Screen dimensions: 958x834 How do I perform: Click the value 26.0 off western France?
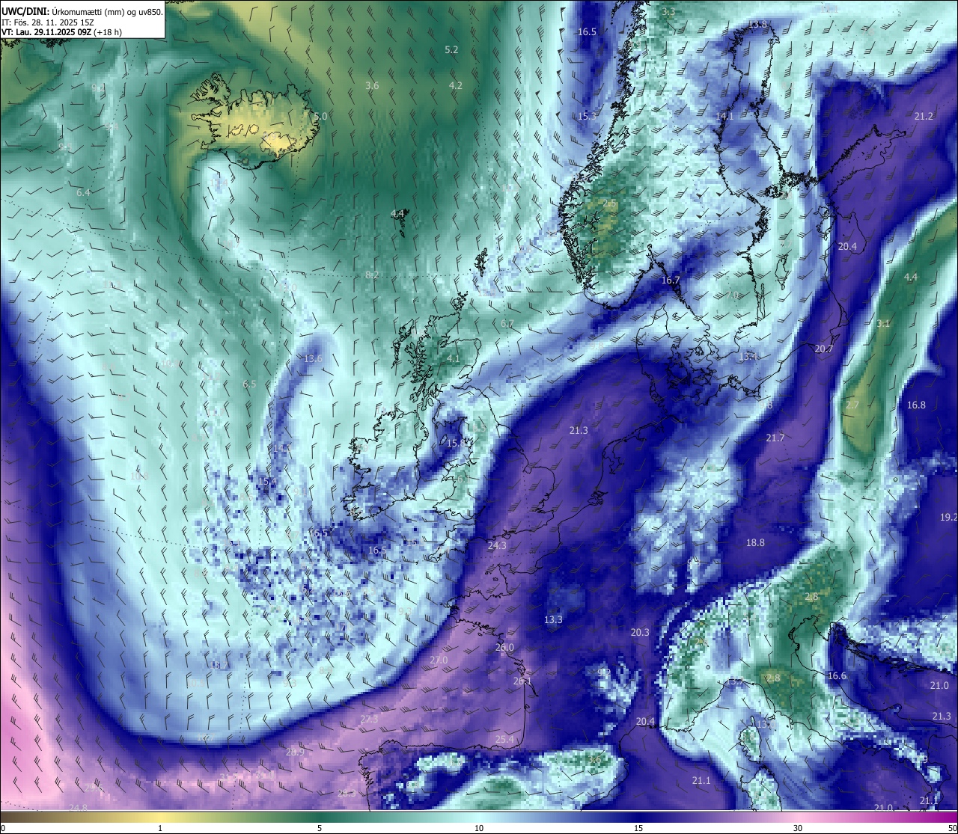[x=504, y=647]
